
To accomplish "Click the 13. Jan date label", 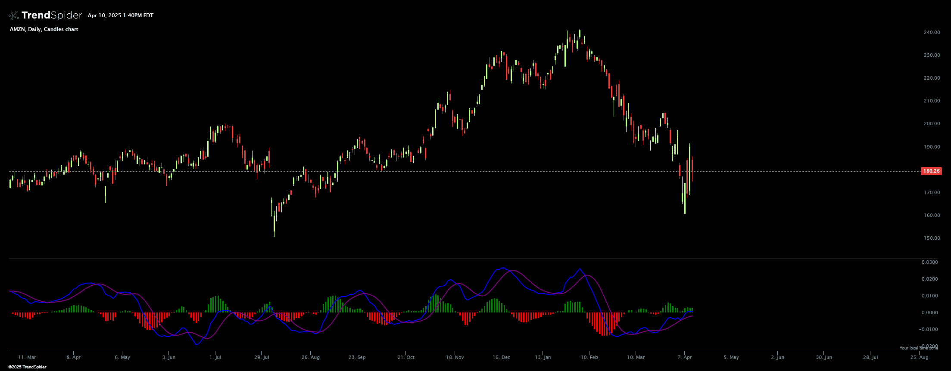I will coord(543,357).
